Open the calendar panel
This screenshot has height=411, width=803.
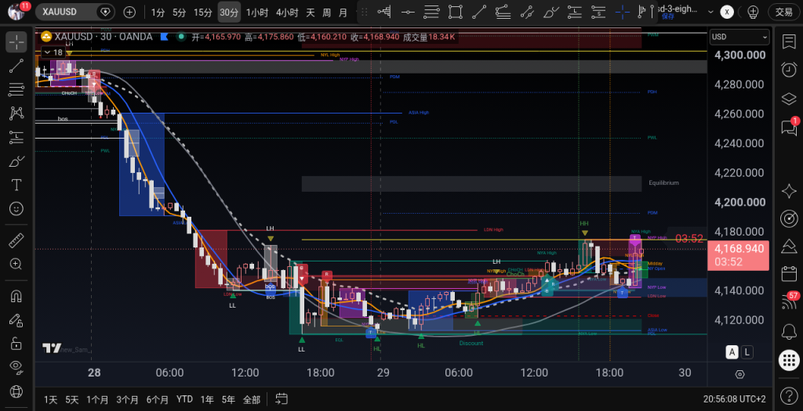tap(789, 273)
